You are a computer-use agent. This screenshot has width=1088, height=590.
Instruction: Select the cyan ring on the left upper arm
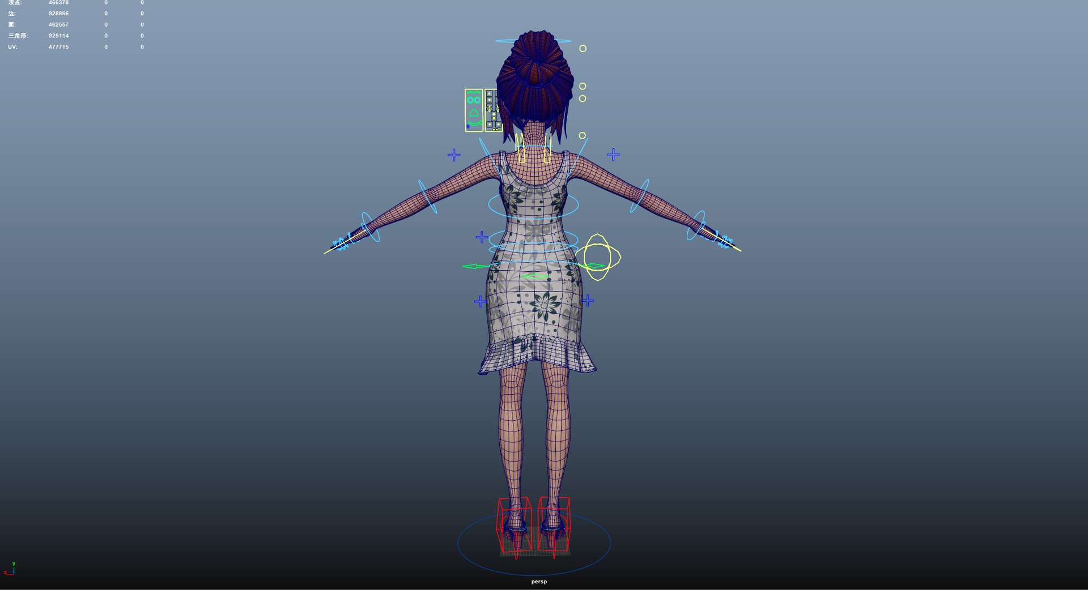(428, 196)
